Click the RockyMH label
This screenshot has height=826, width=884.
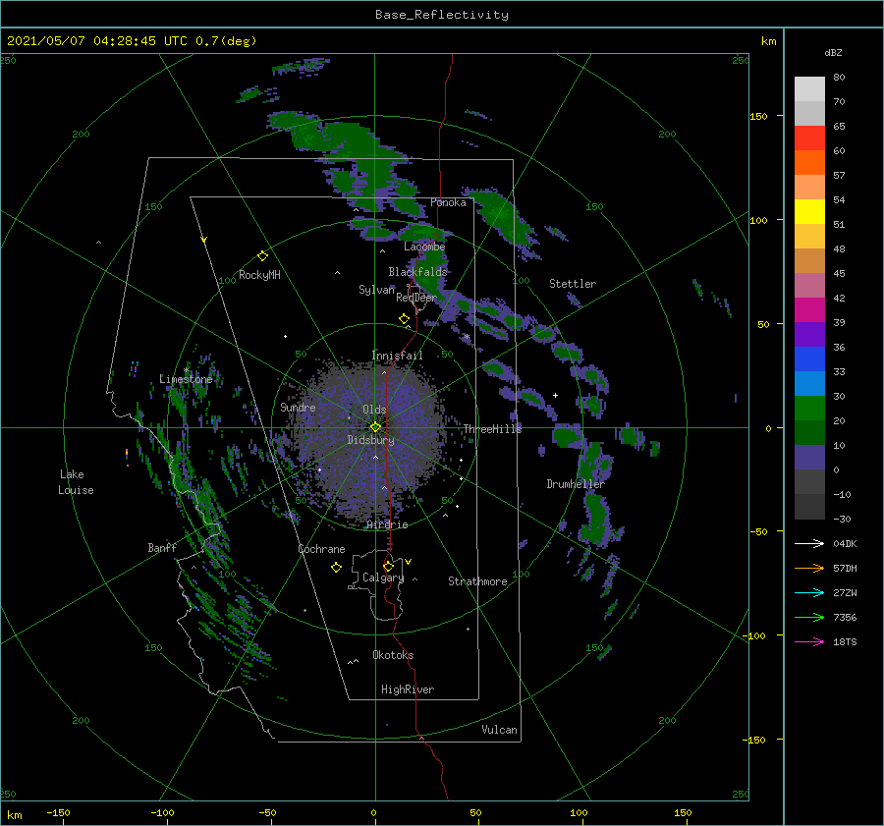259,275
